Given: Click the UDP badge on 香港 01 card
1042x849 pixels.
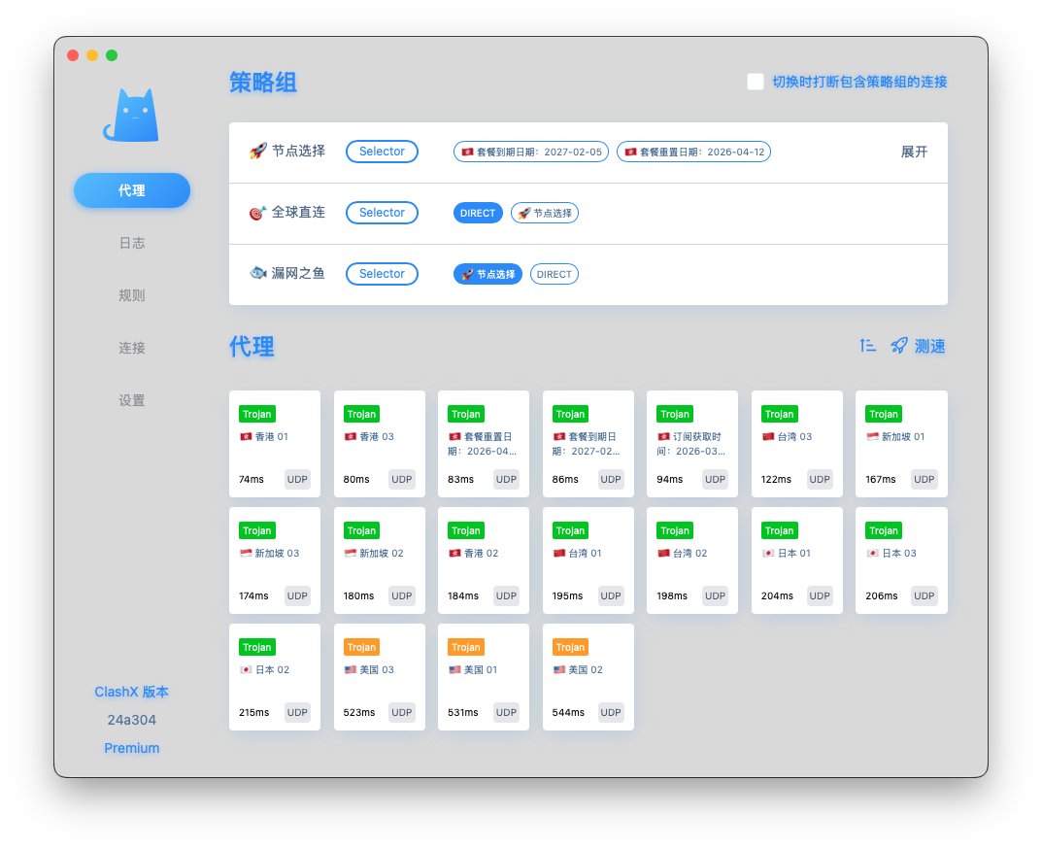Looking at the screenshot, I should 297,479.
